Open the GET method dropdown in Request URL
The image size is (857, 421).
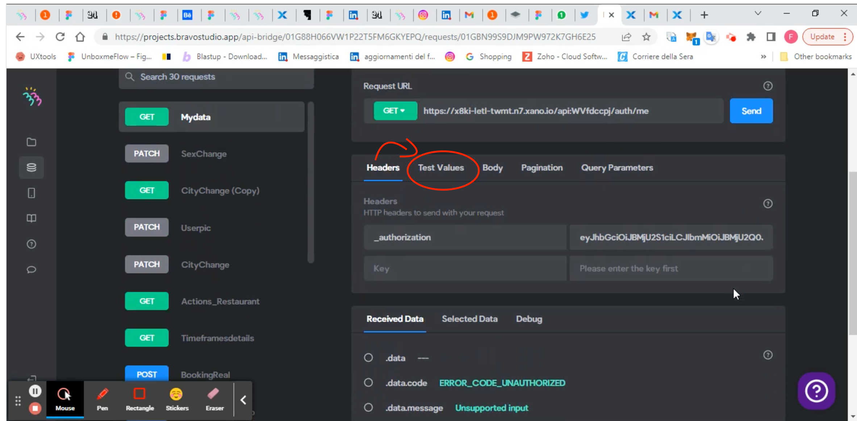(x=395, y=111)
